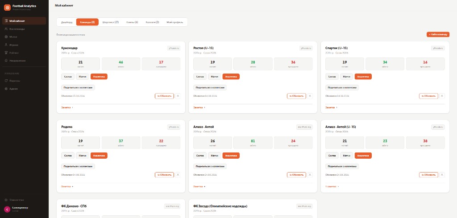
Task: Open Аналитика for Алмаз-Антей (U-15)
Action: click(x=363, y=156)
